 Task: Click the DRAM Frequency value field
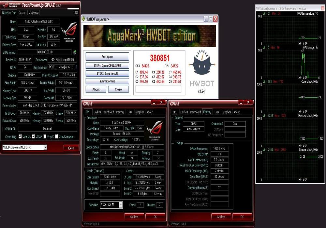[x=219, y=149]
